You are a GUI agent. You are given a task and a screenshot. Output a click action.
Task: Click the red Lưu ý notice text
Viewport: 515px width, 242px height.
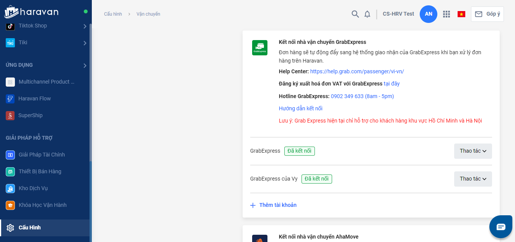380,121
